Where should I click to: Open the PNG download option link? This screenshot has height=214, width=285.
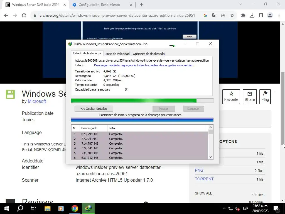[x=199, y=170]
